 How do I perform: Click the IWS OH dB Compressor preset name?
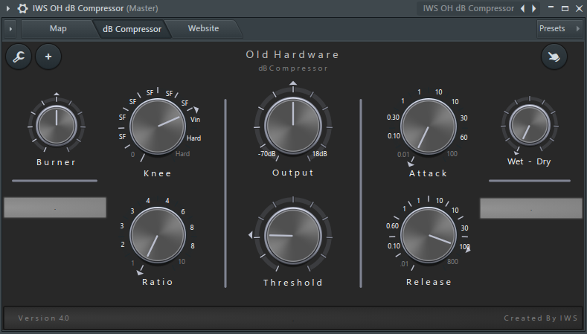tap(468, 8)
